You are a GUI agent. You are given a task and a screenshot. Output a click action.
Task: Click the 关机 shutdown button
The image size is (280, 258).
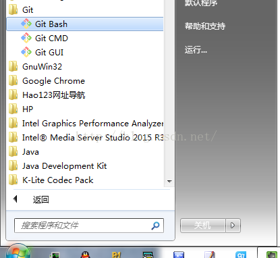(x=203, y=226)
